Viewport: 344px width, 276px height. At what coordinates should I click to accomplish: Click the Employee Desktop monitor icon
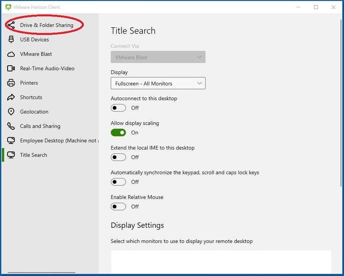tap(11, 140)
